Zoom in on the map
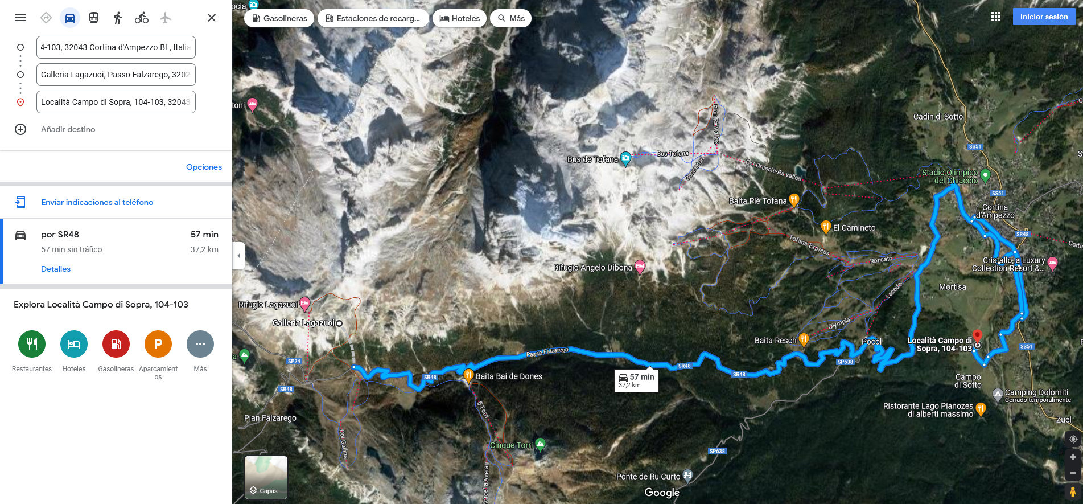1083x504 pixels. 1073,457
